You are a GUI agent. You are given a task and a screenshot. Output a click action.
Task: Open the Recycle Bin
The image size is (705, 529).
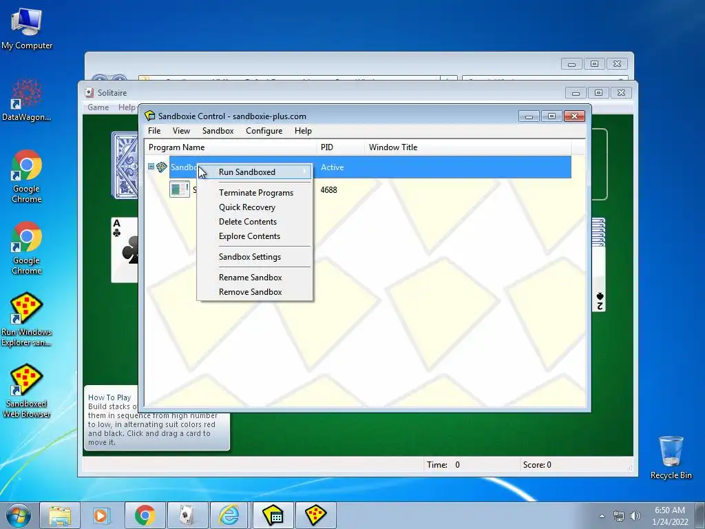tap(671, 457)
